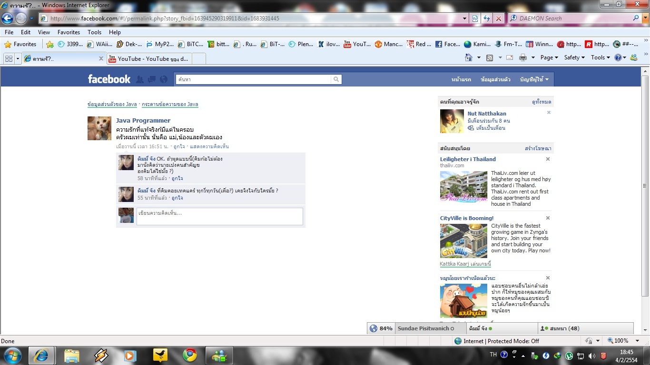
Task: Open Facebook messages icon
Action: point(152,79)
